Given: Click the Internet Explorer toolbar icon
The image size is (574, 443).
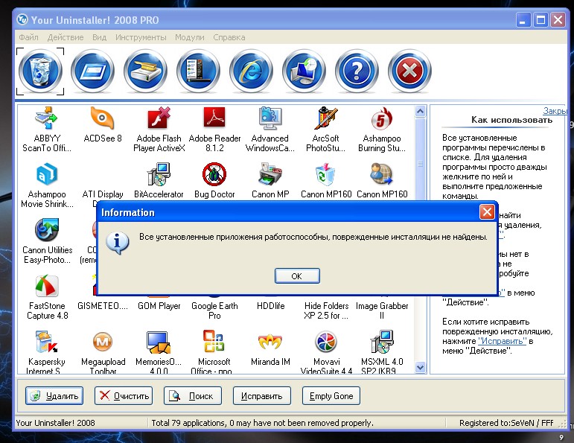Looking at the screenshot, I should point(251,71).
